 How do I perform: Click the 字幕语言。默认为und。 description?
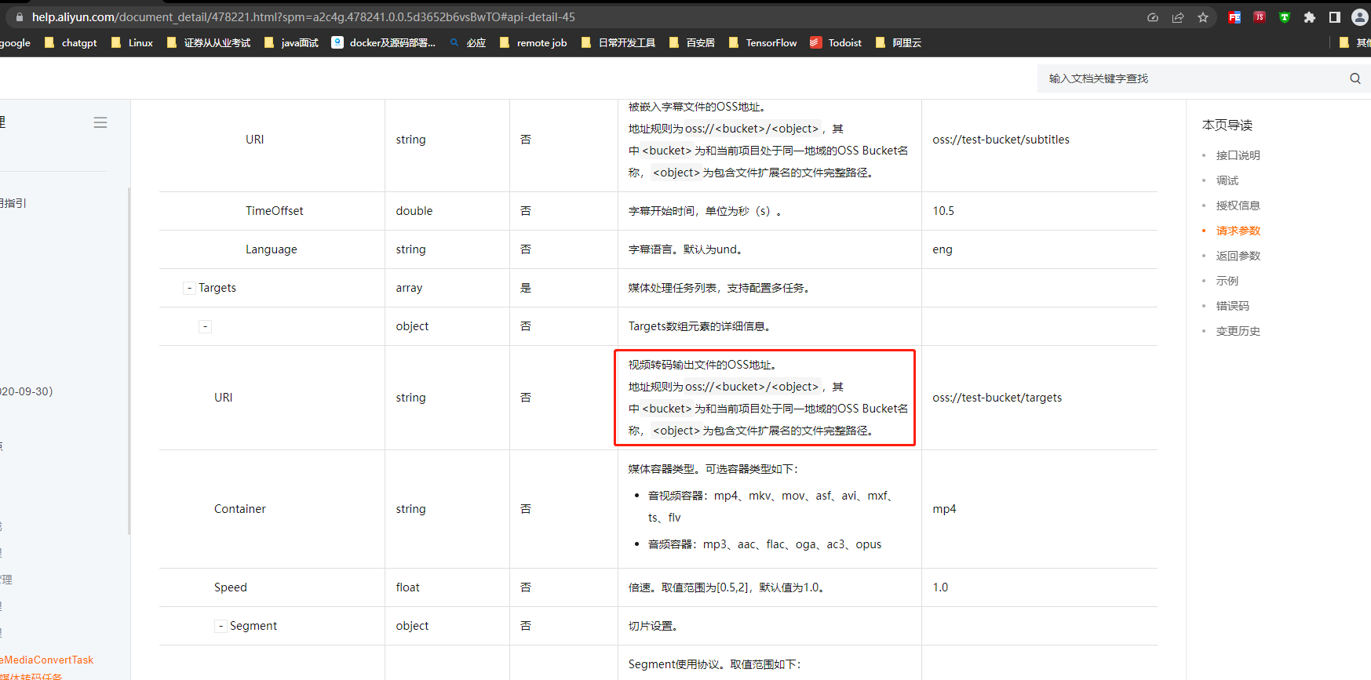685,249
